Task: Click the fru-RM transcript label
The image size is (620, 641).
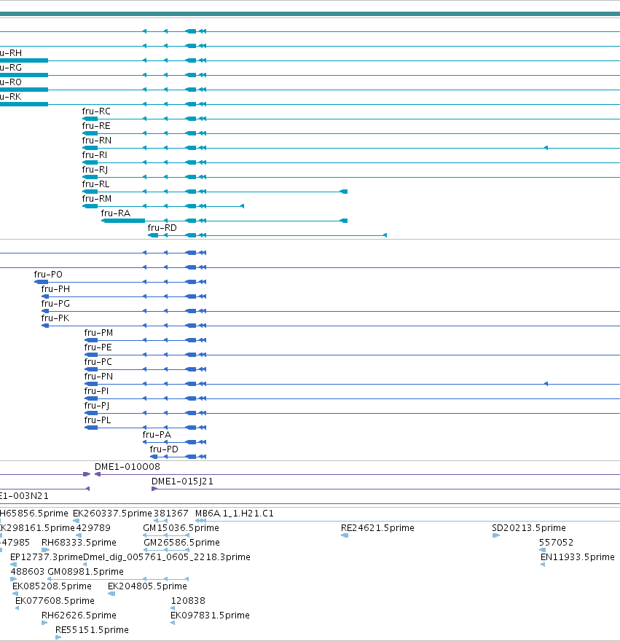Action: [x=96, y=199]
